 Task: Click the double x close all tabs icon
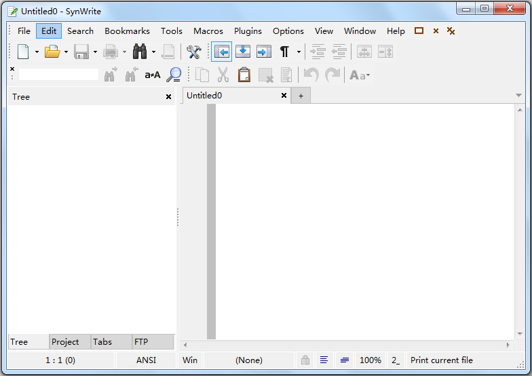[x=451, y=31]
